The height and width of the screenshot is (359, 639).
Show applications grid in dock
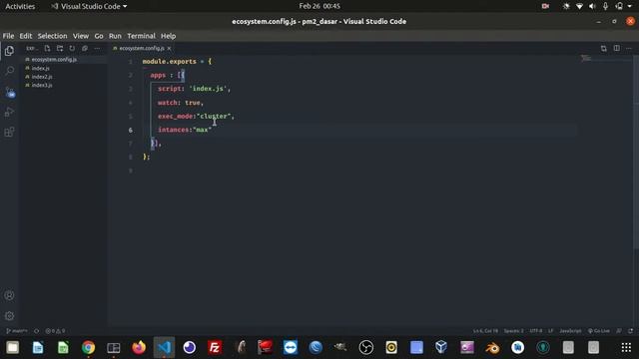click(x=626, y=347)
